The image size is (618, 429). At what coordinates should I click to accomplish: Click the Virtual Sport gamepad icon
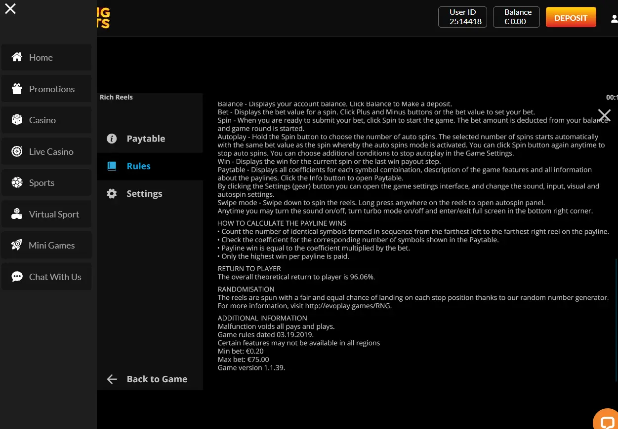pyautogui.click(x=17, y=214)
